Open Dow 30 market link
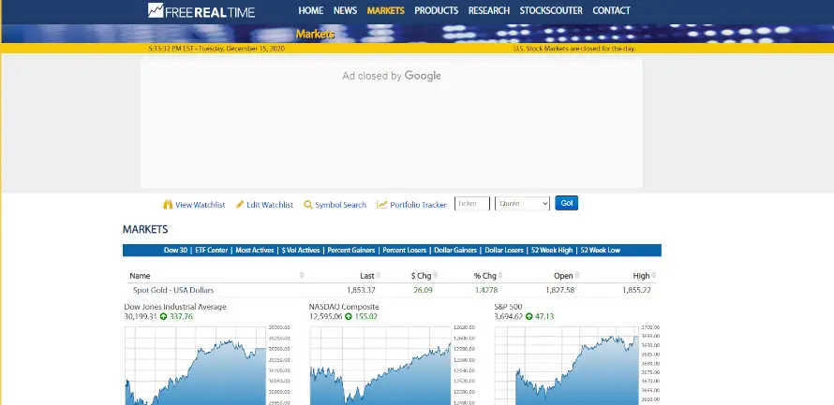834x405 pixels. pyautogui.click(x=175, y=250)
